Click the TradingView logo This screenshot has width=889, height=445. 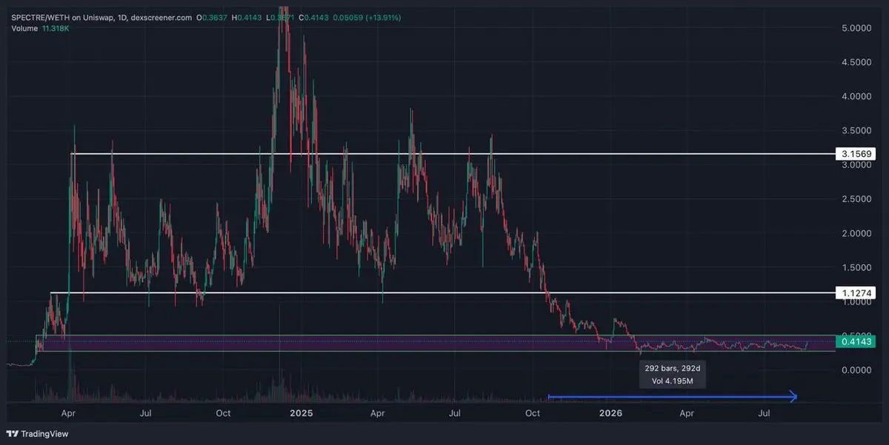(x=37, y=433)
